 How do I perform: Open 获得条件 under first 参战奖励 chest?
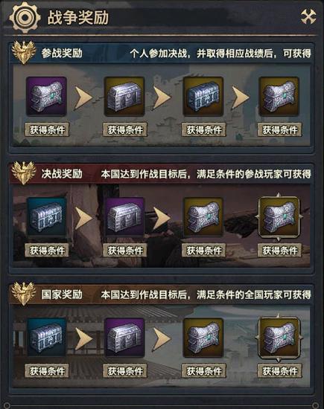tap(47, 129)
